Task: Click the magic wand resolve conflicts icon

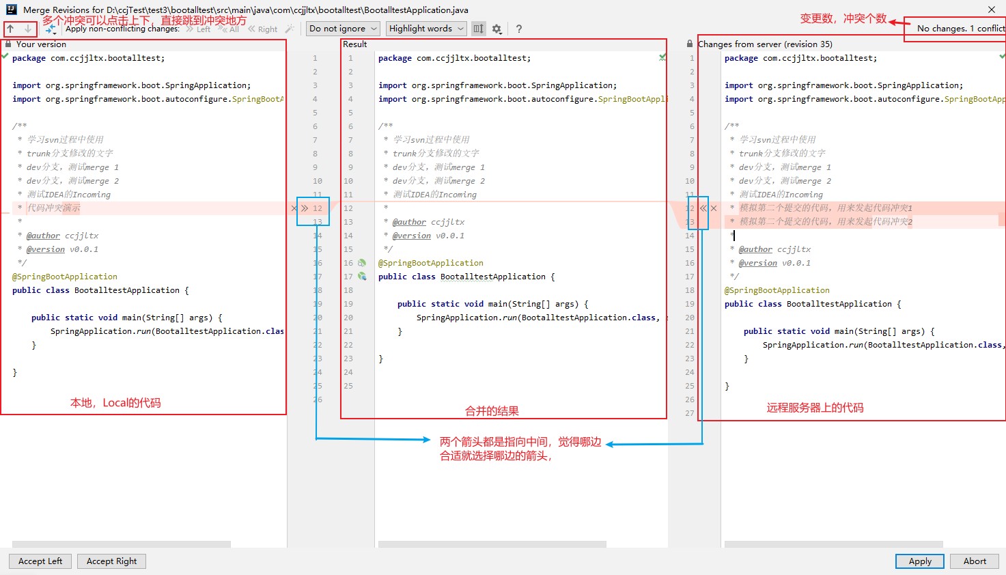Action: [x=289, y=29]
